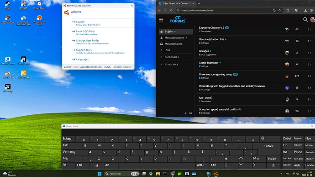Open the Discord link in BeamNG launcher
The image size is (315, 177).
pos(91,67)
